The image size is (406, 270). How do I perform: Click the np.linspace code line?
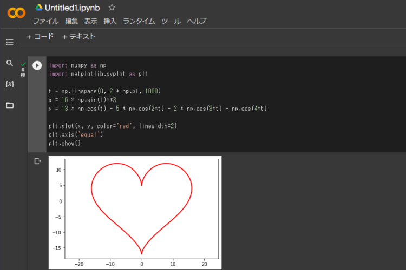pos(104,91)
